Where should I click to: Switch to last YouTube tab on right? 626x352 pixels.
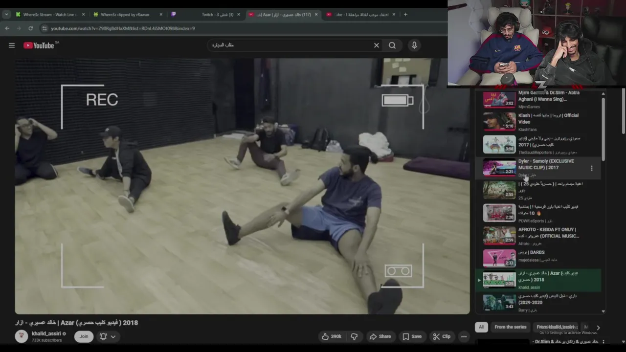point(361,15)
